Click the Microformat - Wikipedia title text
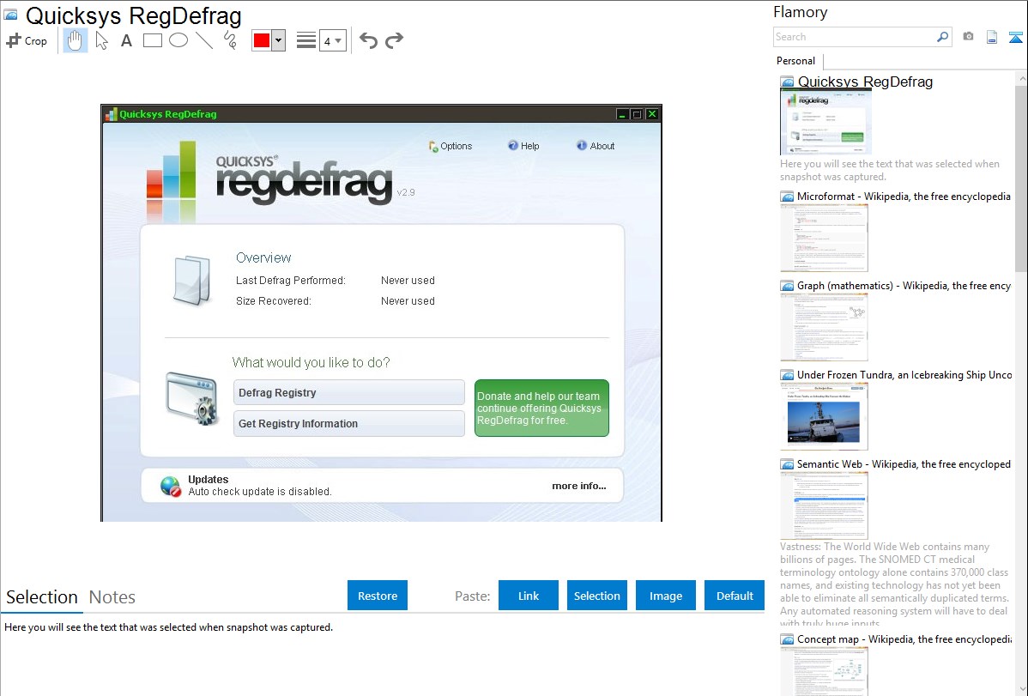The height and width of the screenshot is (696, 1028). tap(904, 197)
